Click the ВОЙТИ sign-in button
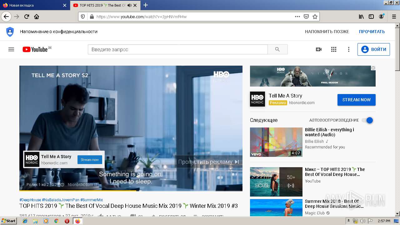The height and width of the screenshot is (225, 400). pos(374,49)
